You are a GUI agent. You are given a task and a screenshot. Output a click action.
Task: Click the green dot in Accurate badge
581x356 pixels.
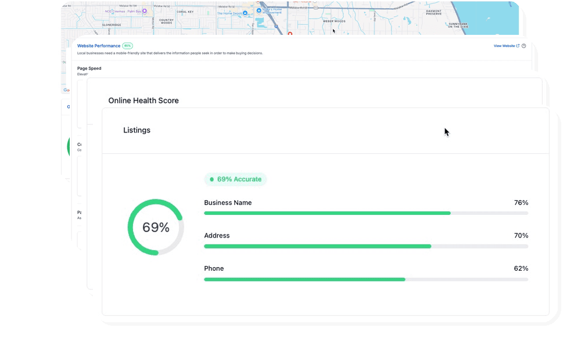click(211, 179)
